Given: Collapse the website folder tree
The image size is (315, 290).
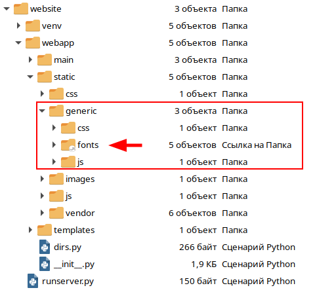Looking at the screenshot, I should [7, 9].
